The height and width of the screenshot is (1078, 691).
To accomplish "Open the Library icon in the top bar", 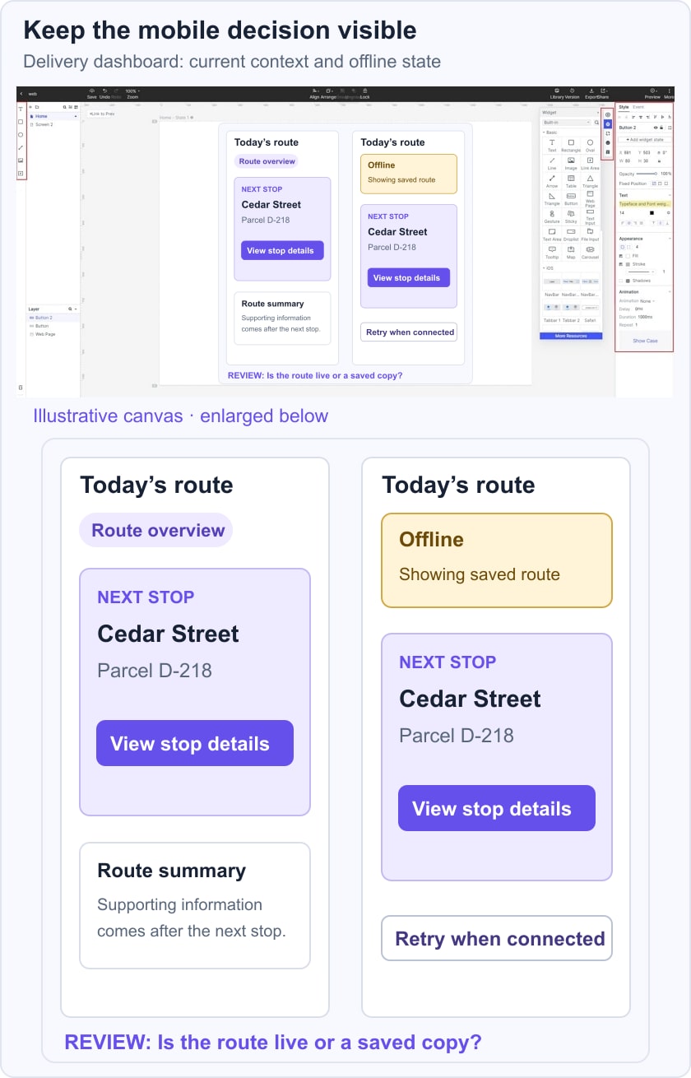I will point(557,91).
